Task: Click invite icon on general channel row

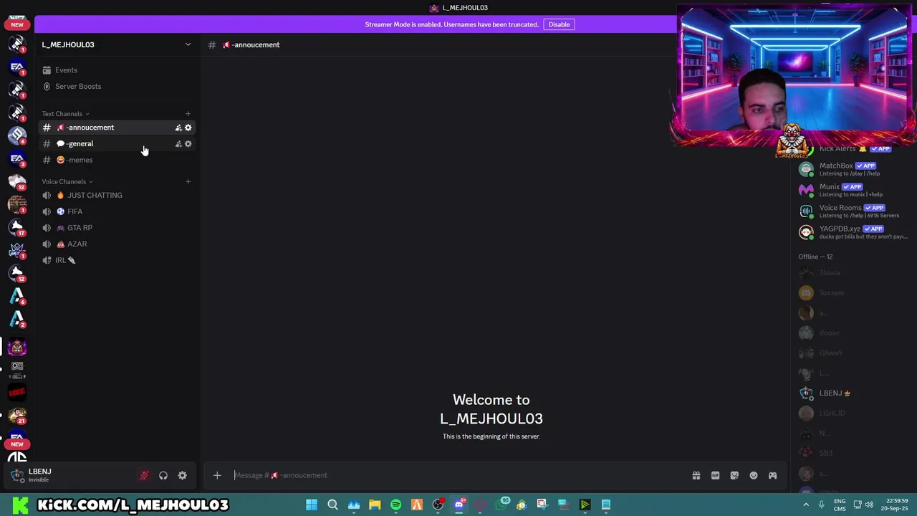Action: (x=178, y=144)
